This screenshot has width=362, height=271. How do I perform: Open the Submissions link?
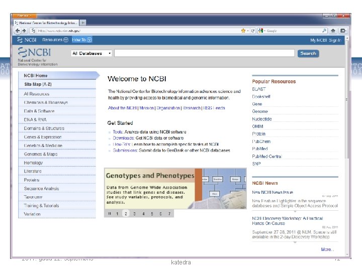[125, 151]
